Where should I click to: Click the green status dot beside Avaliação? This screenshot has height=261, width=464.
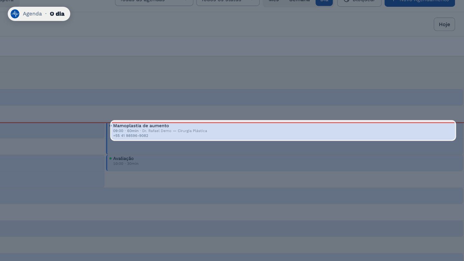[x=111, y=158]
